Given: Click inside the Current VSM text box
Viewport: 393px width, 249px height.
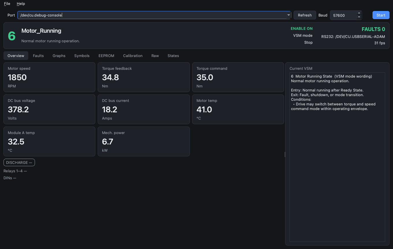Looking at the screenshot, I should [337, 157].
